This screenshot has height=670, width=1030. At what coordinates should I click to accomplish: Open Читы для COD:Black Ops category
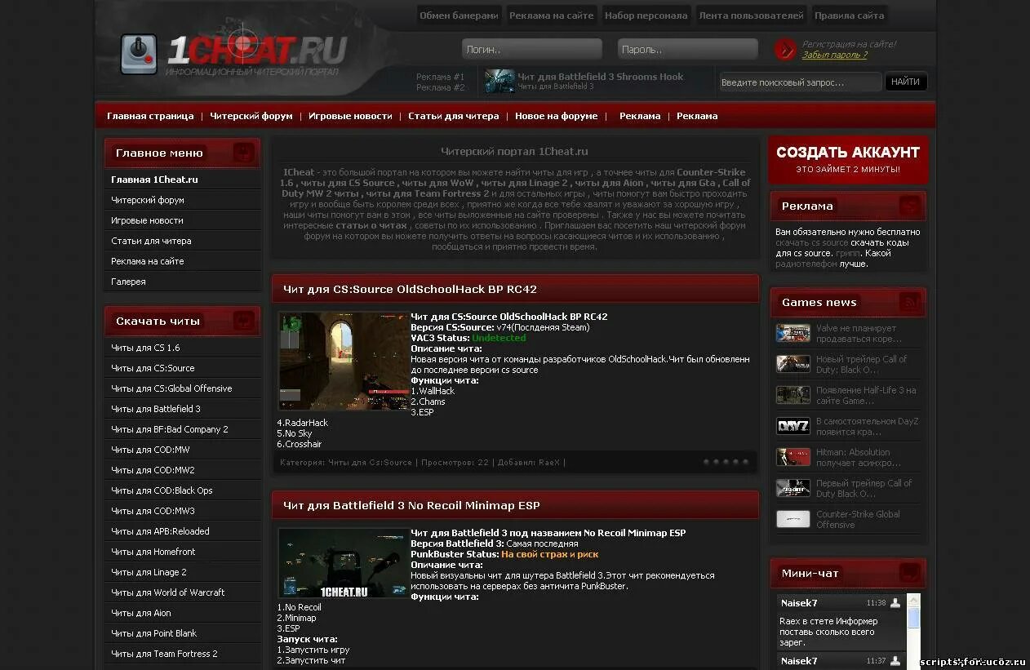coord(162,490)
